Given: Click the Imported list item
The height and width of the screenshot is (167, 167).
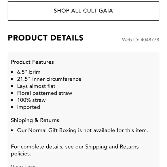Looking at the screenshot, I should (29, 107).
